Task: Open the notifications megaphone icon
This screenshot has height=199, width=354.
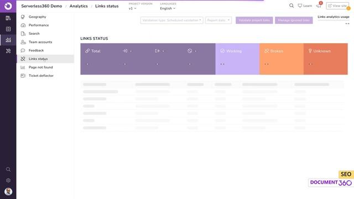Action: point(319,6)
